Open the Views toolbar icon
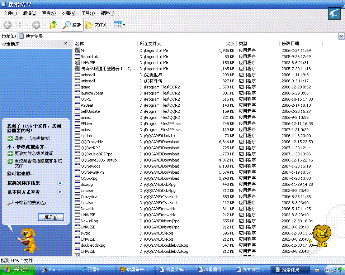The width and height of the screenshot is (345, 275). coord(118,25)
